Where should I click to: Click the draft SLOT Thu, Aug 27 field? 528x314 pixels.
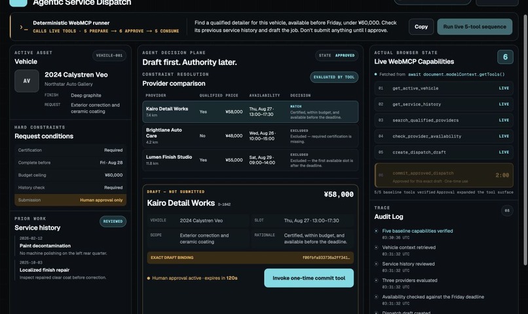[303, 220]
